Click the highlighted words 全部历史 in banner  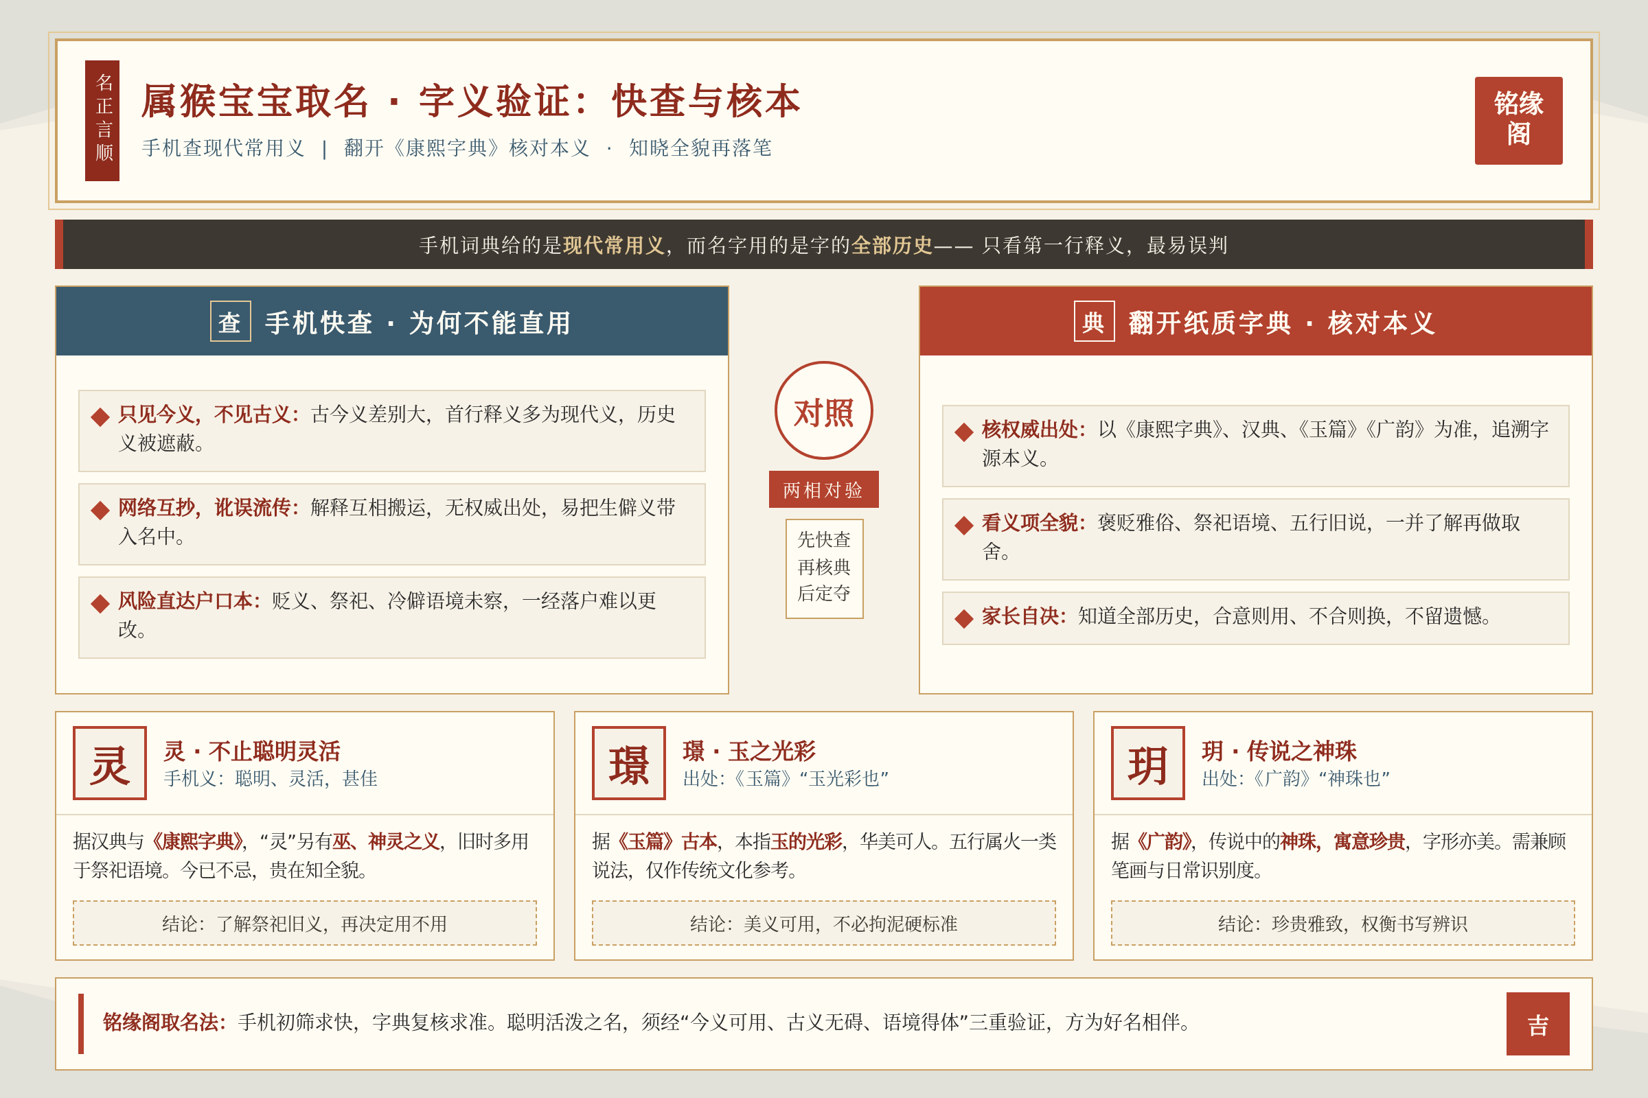892,245
